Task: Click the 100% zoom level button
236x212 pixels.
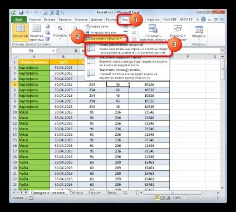Action: click(176, 198)
